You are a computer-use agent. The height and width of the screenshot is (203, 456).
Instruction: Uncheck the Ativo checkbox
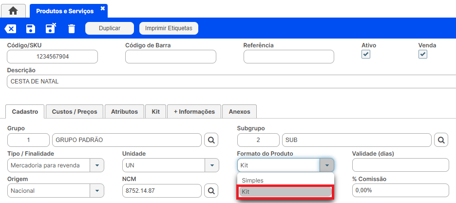[366, 54]
